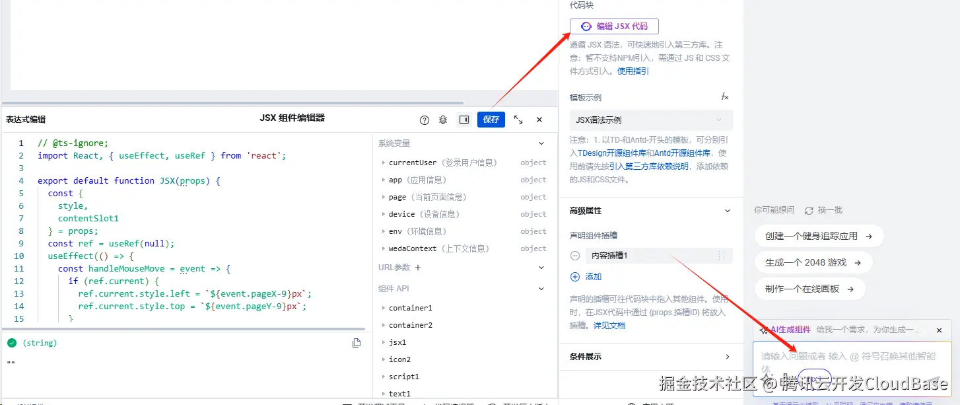Image resolution: width=960 pixels, height=405 pixels.
Task: Expand the container1 component node
Action: 384,308
